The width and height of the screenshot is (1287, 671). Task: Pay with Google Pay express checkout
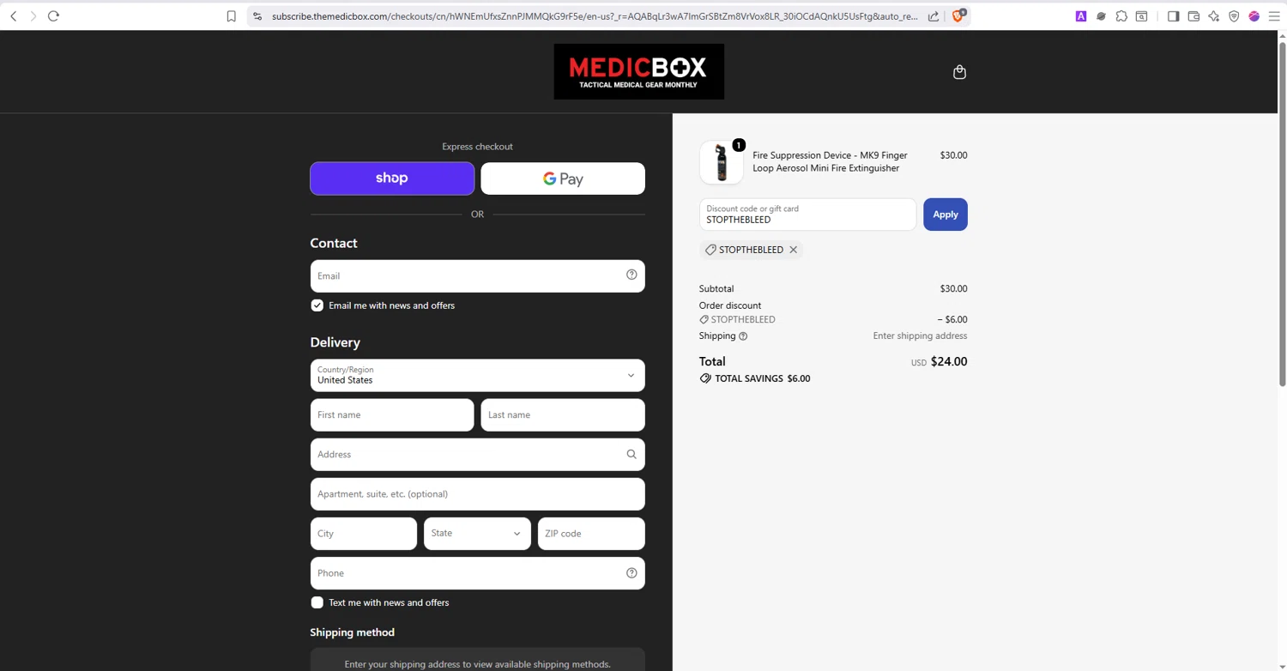point(563,178)
